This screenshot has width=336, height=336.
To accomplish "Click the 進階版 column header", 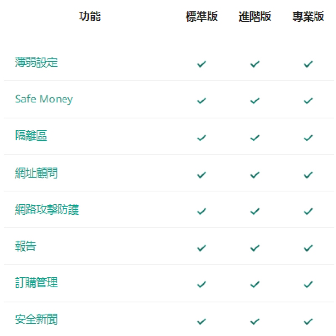I will [x=255, y=17].
